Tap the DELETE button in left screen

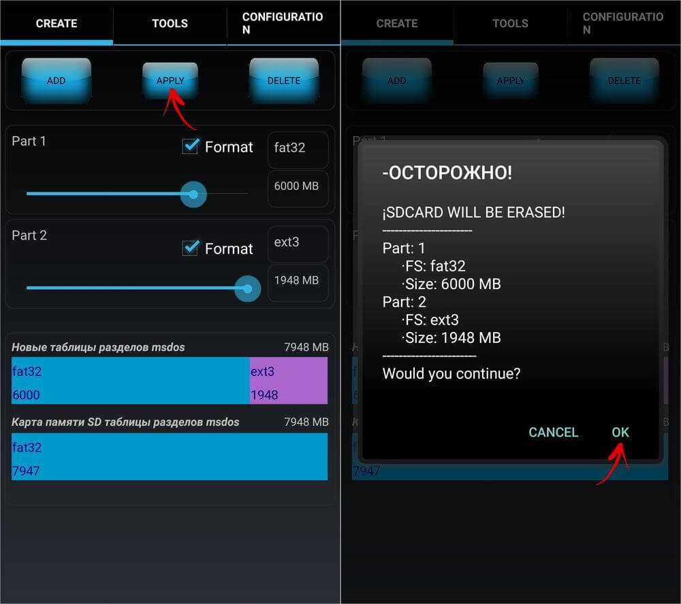[283, 81]
